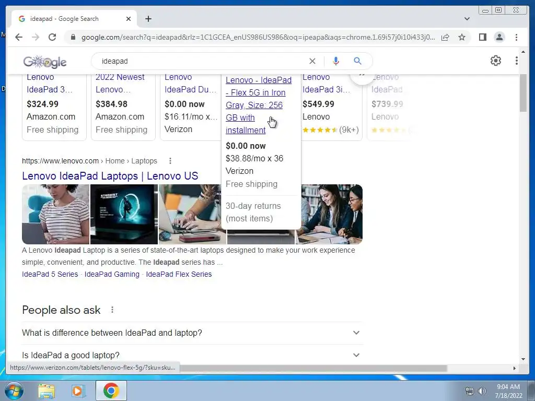Open the Chrome three-dot menu
Image resolution: width=535 pixels, height=401 pixels.
tap(516, 37)
